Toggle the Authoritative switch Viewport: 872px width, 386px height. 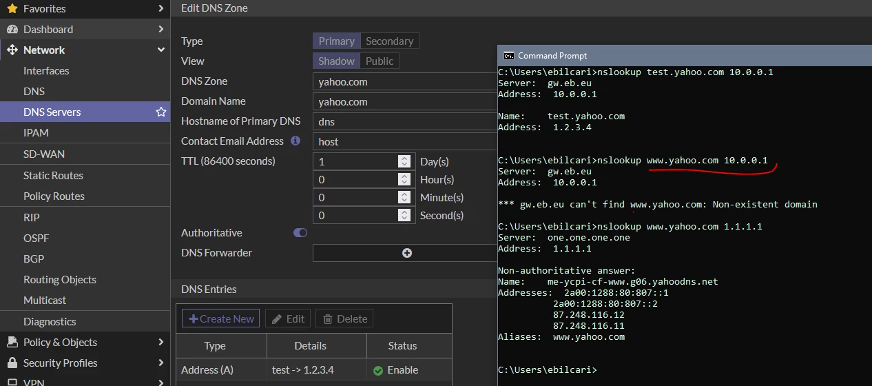point(300,233)
